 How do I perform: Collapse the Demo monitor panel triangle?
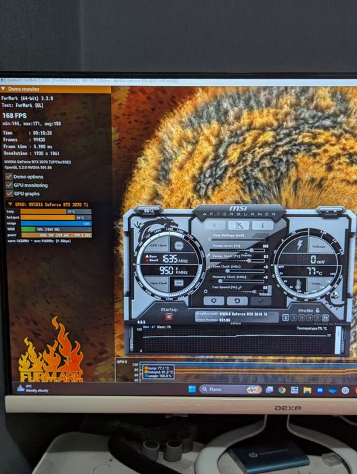[x=3, y=89]
